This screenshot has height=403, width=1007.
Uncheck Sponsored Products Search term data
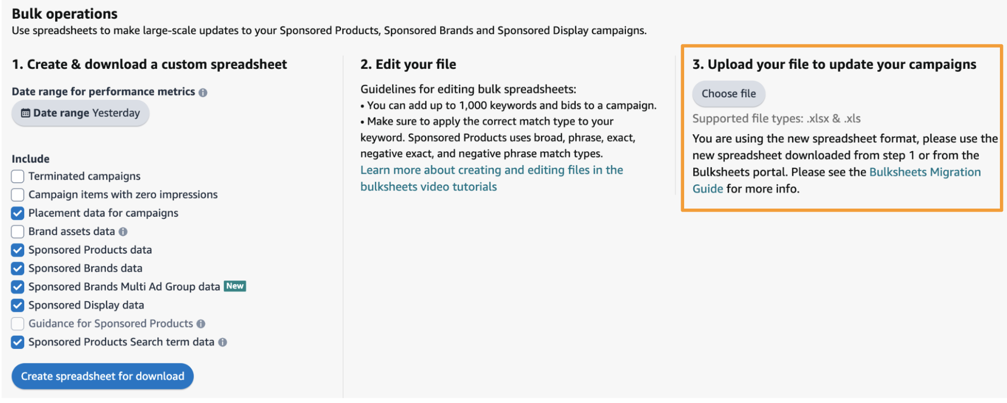pos(17,342)
